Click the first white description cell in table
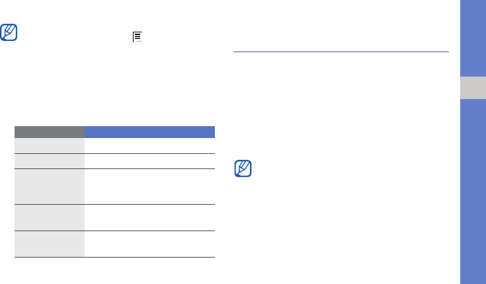This screenshot has height=284, width=486. click(149, 145)
